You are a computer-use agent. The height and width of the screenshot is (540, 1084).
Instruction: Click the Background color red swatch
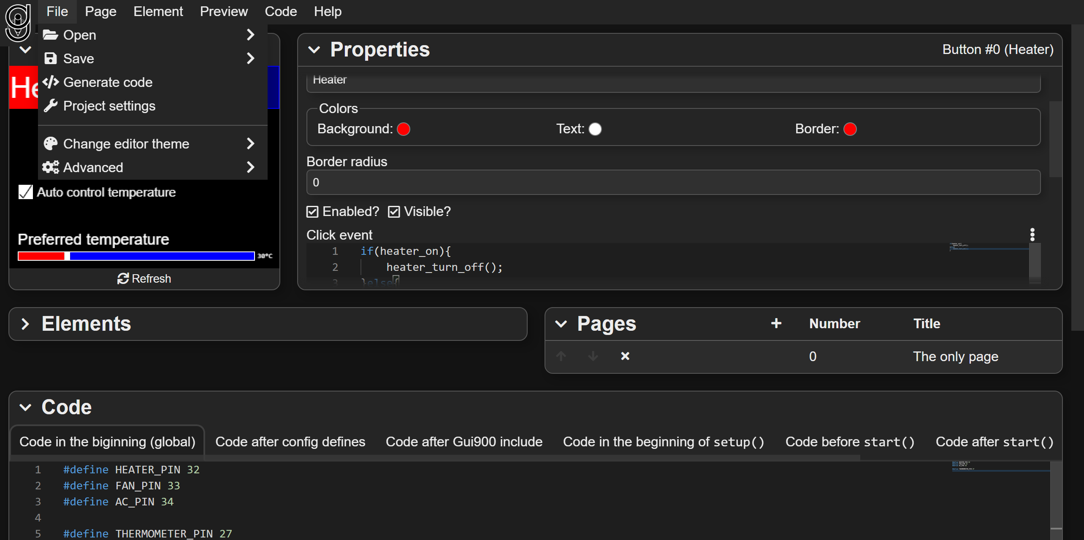coord(404,128)
